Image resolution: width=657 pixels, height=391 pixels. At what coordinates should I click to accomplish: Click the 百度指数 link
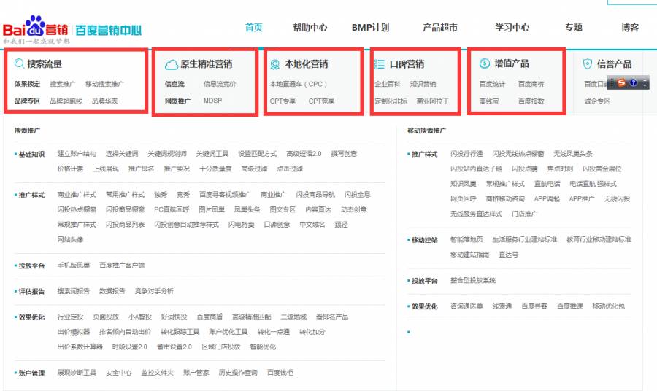(x=531, y=101)
